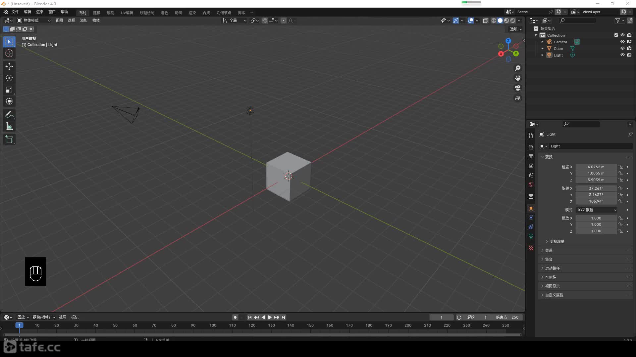Activate the Scale tool
636x357 pixels.
pos(9,90)
